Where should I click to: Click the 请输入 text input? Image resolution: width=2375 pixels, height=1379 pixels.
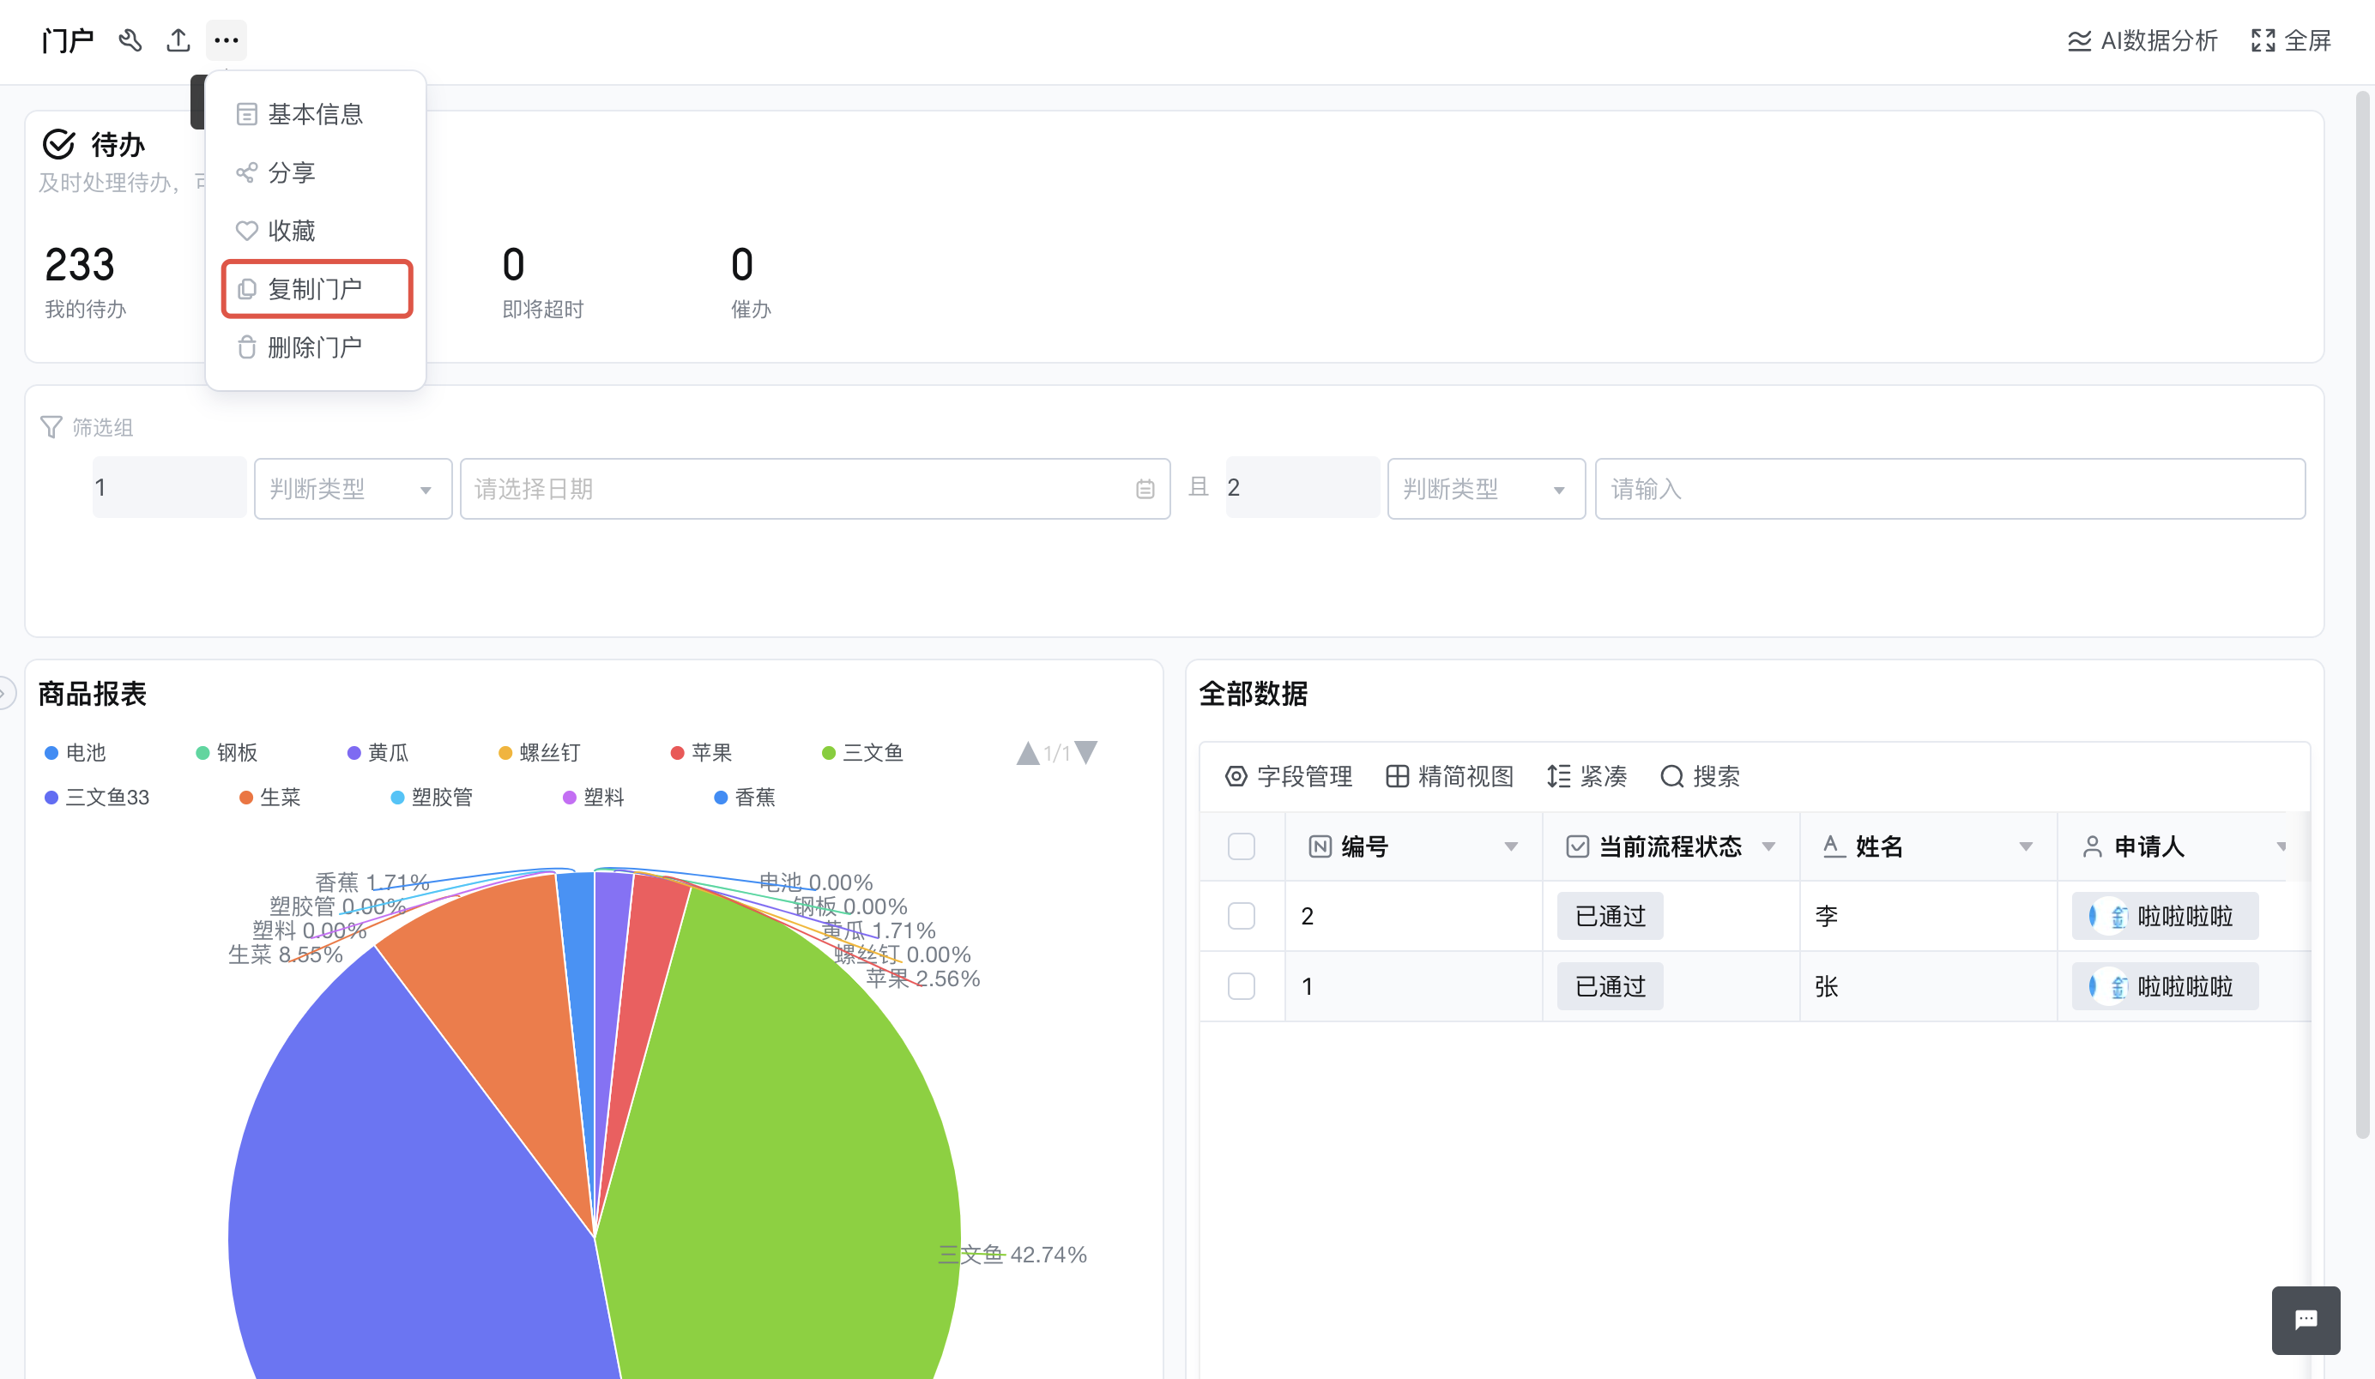1950,489
